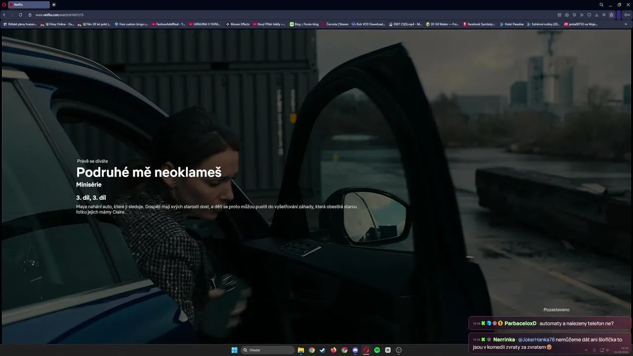Open the Opera main menu logo
This screenshot has width=633, height=356.
tap(4, 4)
